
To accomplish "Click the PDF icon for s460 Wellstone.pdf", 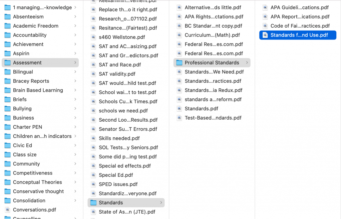I will tap(94, 37).
